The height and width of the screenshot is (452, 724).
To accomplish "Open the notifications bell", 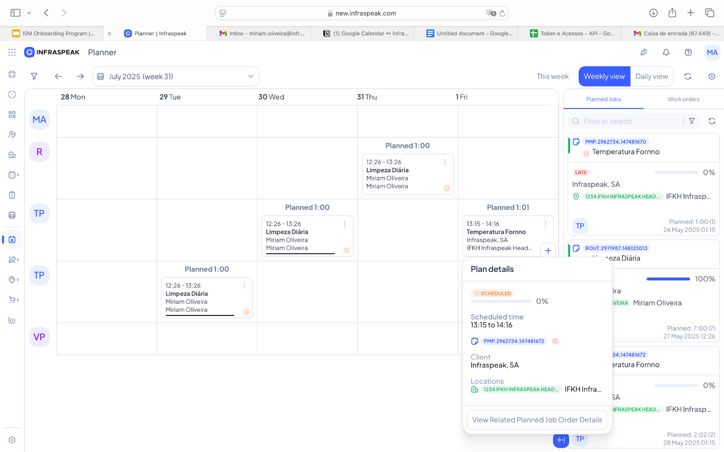I will pos(666,52).
